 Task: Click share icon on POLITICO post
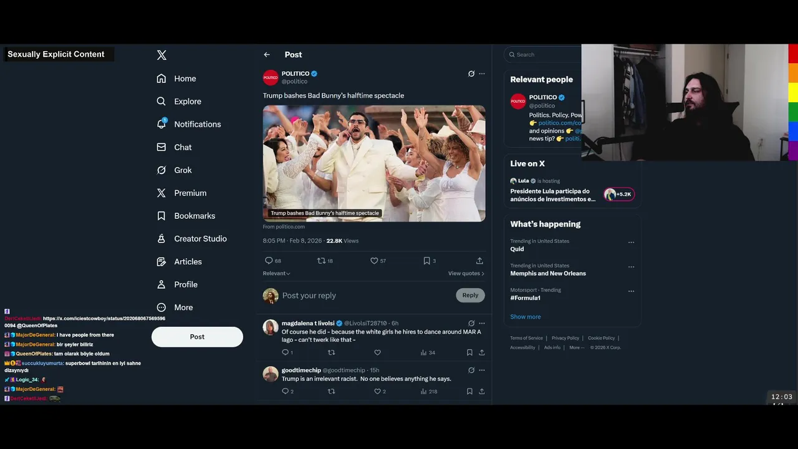[x=479, y=261]
